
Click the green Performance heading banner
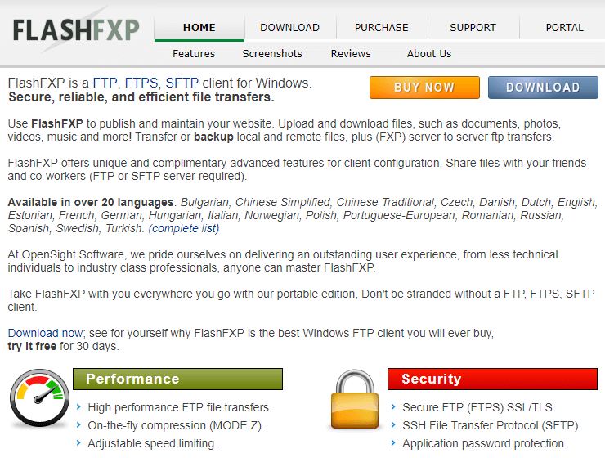(177, 379)
